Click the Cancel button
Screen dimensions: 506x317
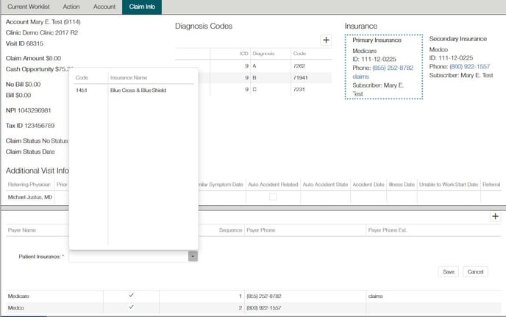[476, 271]
